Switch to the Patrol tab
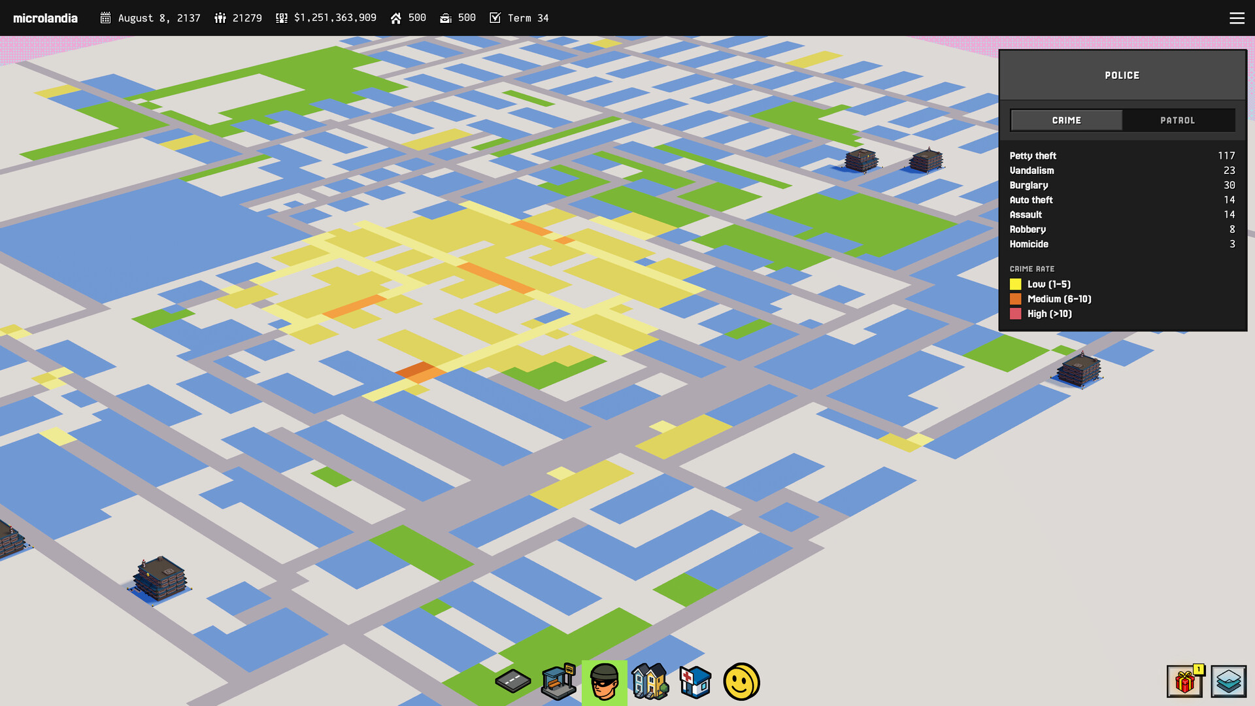Image resolution: width=1255 pixels, height=706 pixels. point(1178,120)
